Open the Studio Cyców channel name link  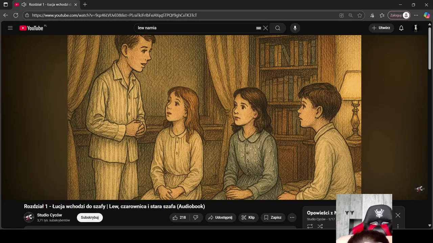[49, 215]
